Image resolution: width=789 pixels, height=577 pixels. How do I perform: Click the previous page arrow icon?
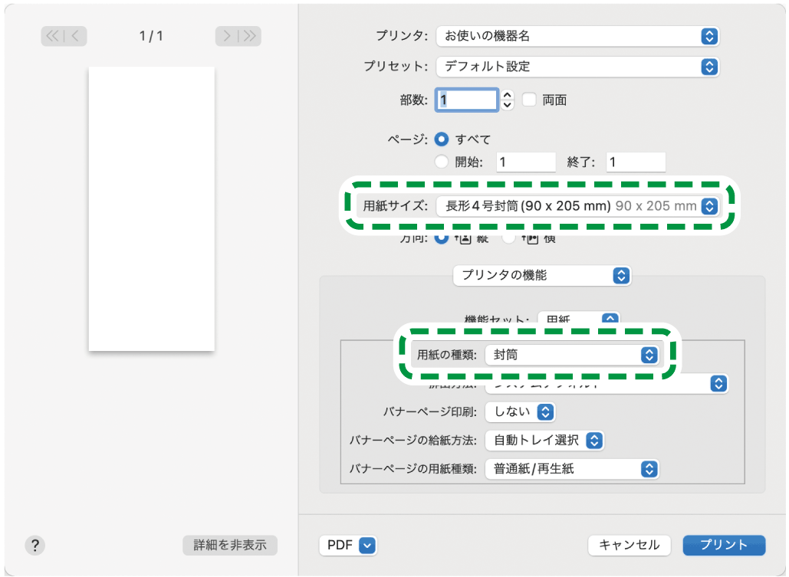pyautogui.click(x=73, y=36)
